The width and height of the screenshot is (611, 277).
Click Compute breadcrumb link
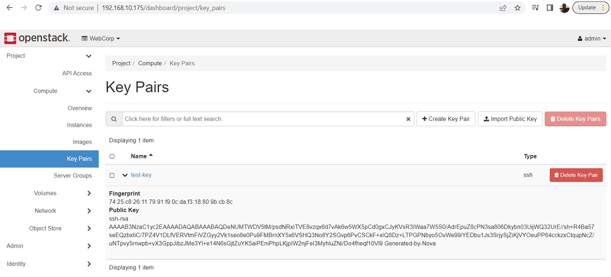[150, 63]
